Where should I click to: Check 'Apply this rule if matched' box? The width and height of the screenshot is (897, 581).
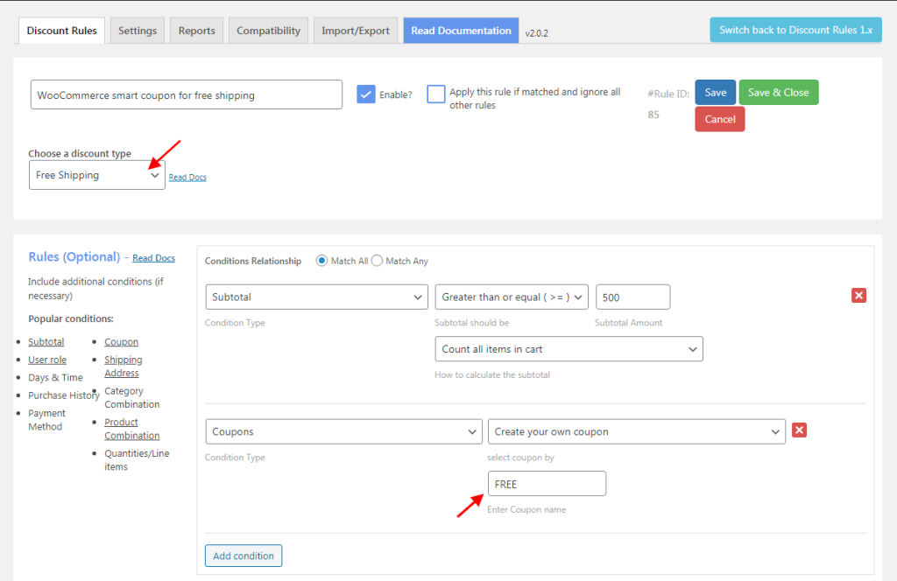pos(436,94)
